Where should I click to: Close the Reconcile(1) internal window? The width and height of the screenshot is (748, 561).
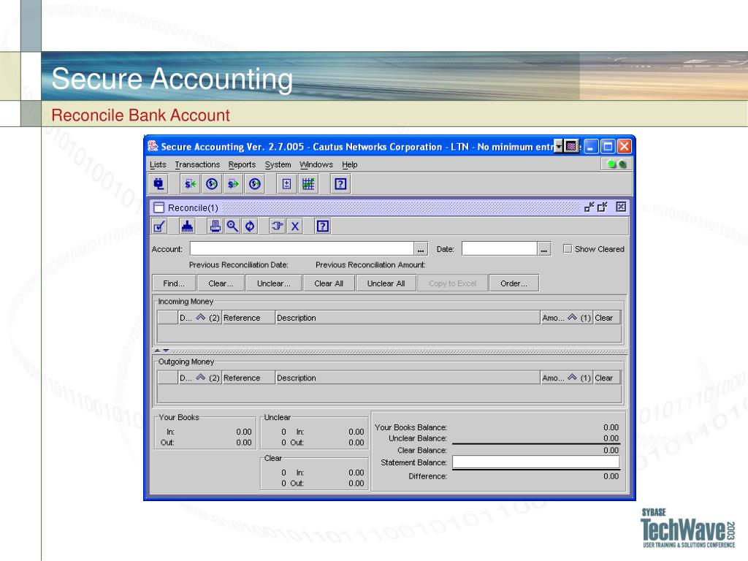621,207
